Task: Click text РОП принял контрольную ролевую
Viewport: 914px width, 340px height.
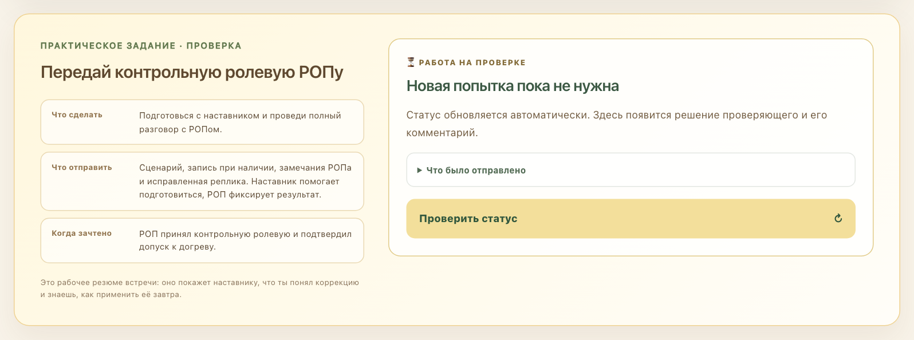Action: [215, 234]
